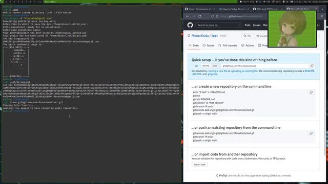Click the webcam overlay avatar picture

pyautogui.click(x=292, y=29)
